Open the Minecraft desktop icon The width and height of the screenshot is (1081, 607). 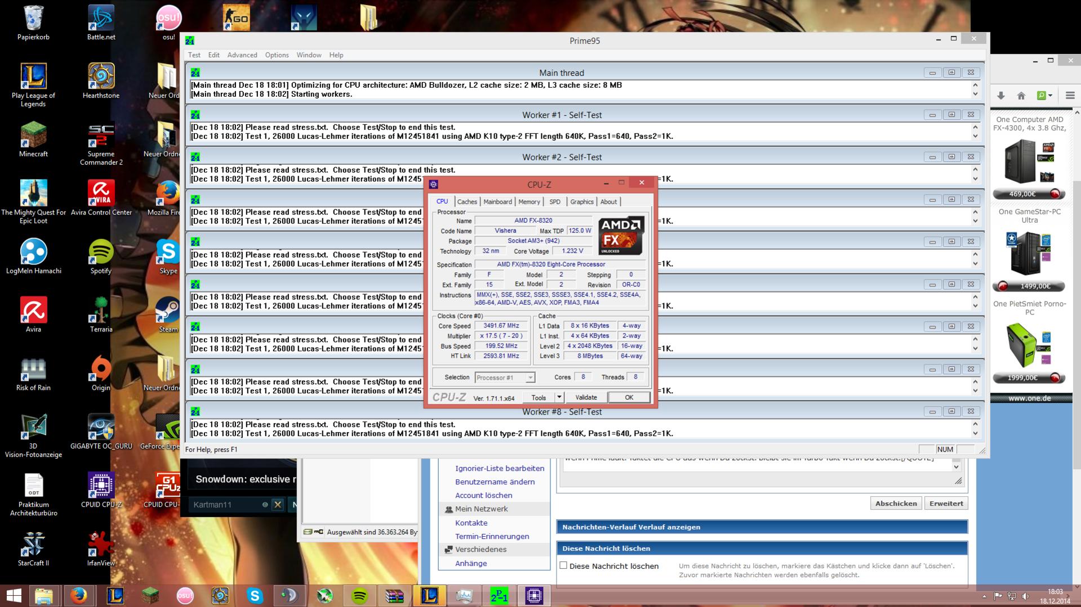[33, 139]
